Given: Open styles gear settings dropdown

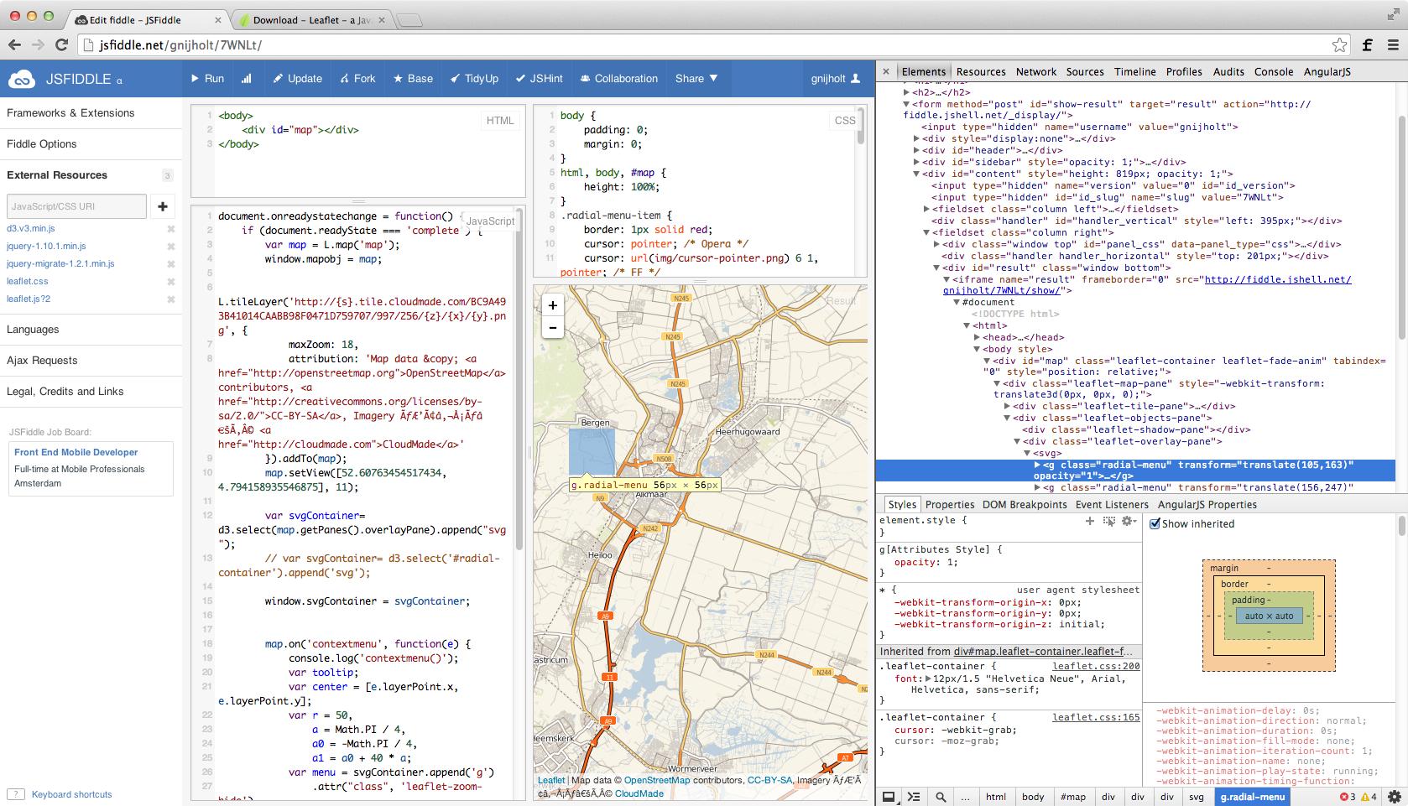Looking at the screenshot, I should click(1129, 521).
